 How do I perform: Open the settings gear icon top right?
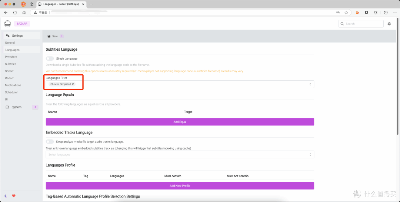tap(389, 24)
